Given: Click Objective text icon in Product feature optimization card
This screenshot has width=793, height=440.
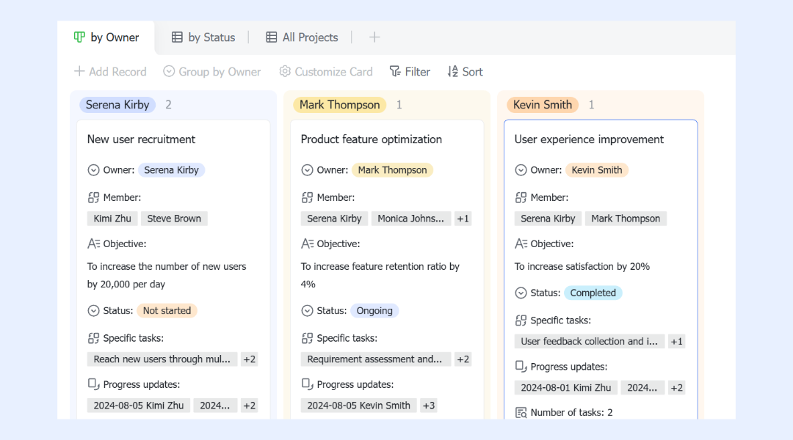Looking at the screenshot, I should pyautogui.click(x=307, y=244).
